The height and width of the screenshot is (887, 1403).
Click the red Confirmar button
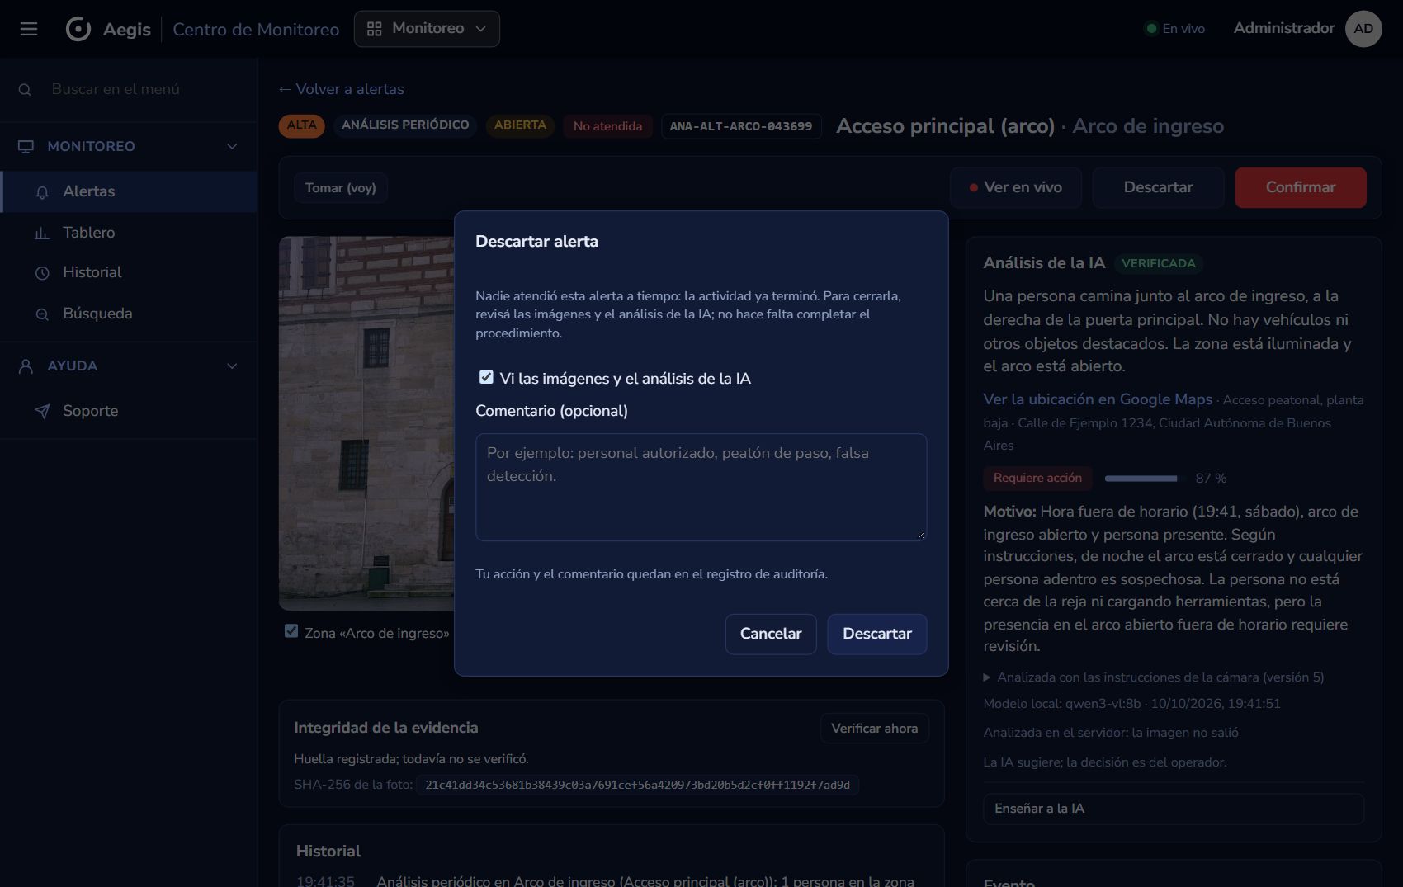(x=1300, y=187)
